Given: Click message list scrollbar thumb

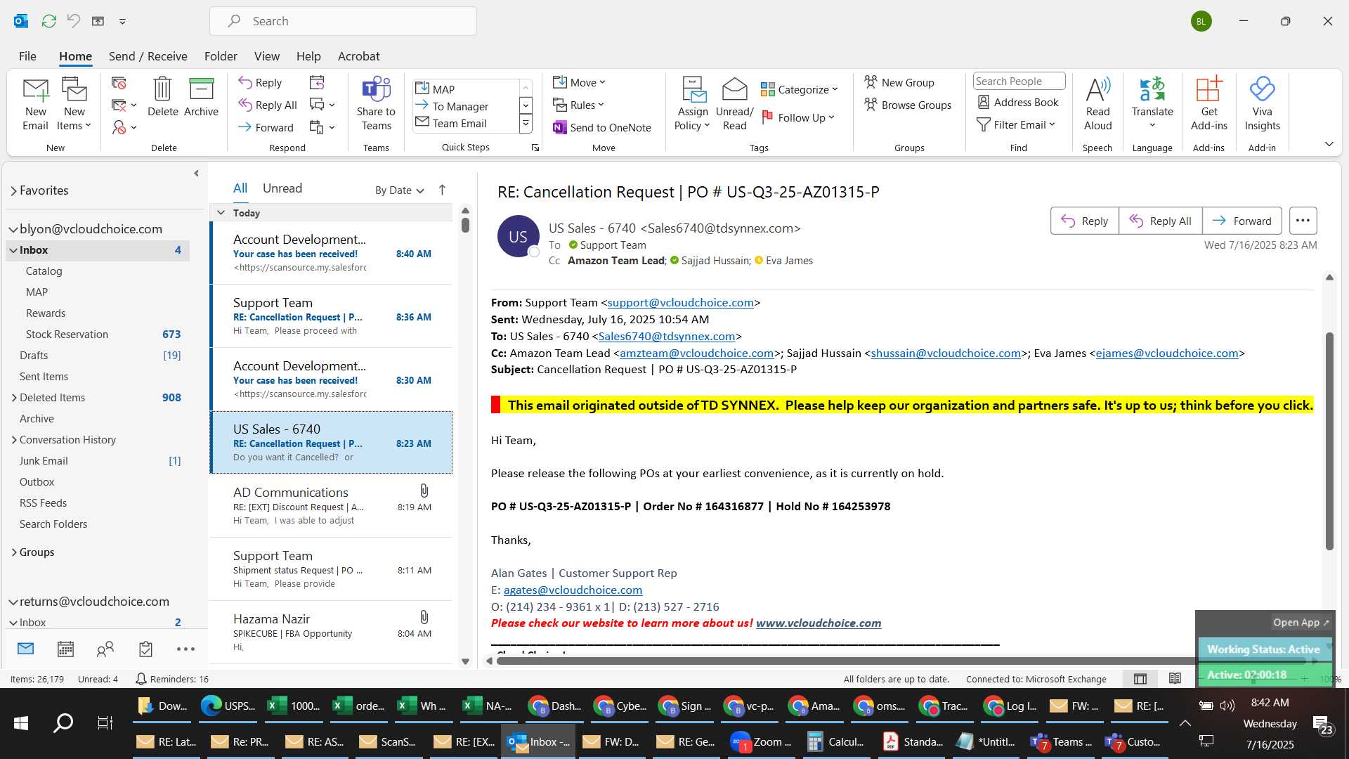Looking at the screenshot, I should coord(465,225).
